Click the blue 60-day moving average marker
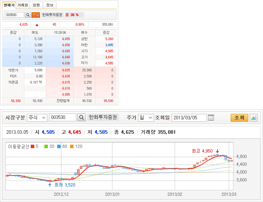The height and width of the screenshot is (202, 263). click(60, 147)
